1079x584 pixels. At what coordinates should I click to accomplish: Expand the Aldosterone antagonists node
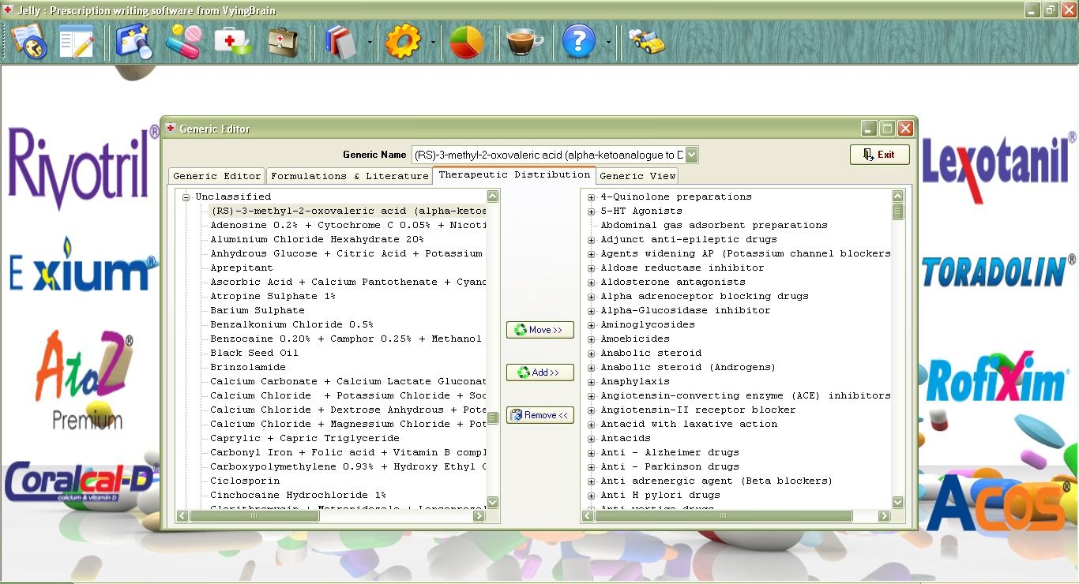591,283
